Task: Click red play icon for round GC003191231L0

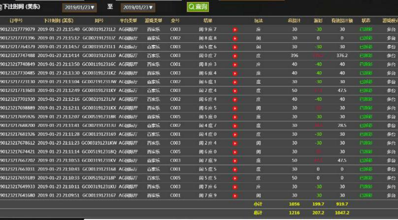Action: click(235, 55)
